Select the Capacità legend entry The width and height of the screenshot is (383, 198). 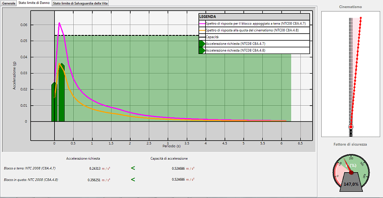tap(212, 37)
